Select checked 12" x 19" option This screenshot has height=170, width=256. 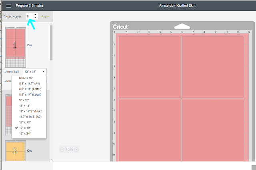pyautogui.click(x=25, y=128)
